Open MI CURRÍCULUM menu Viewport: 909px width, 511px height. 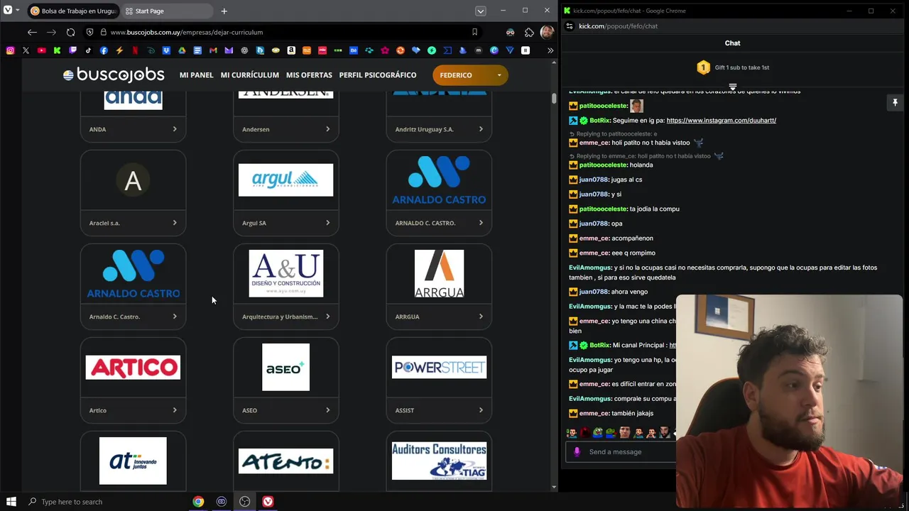pyautogui.click(x=249, y=75)
